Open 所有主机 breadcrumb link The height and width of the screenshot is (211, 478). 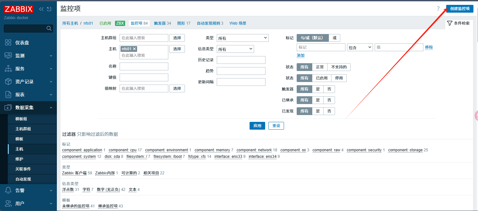click(70, 23)
